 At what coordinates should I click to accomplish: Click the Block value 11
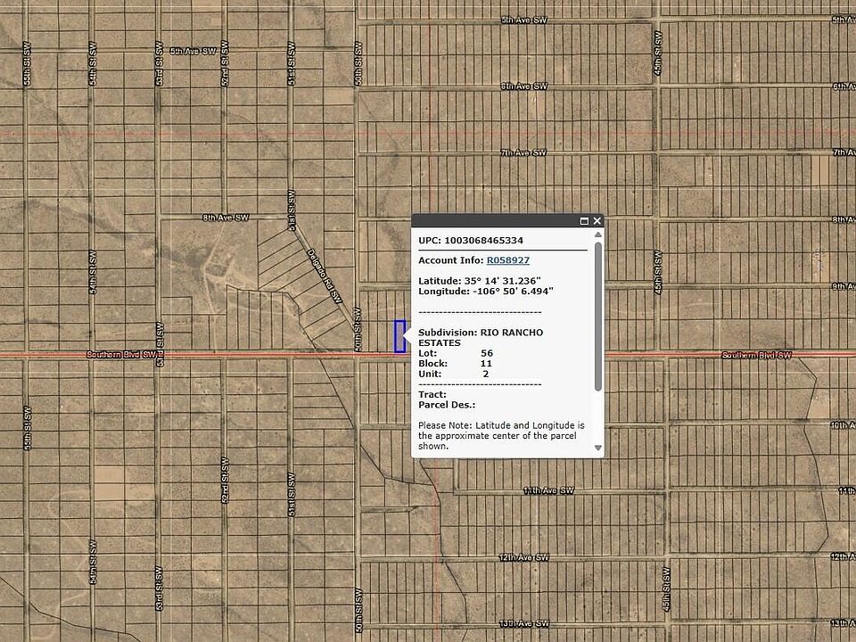(486, 364)
